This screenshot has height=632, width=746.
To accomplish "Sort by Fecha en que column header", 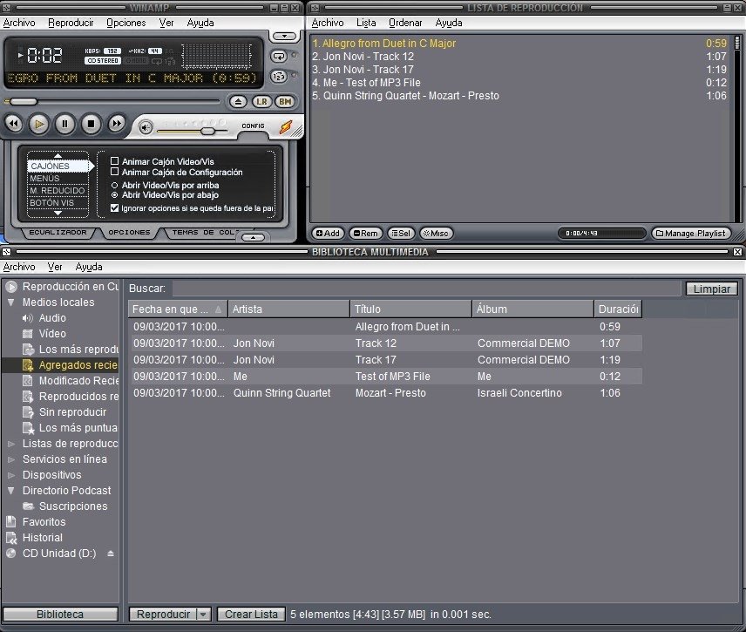I will 178,309.
